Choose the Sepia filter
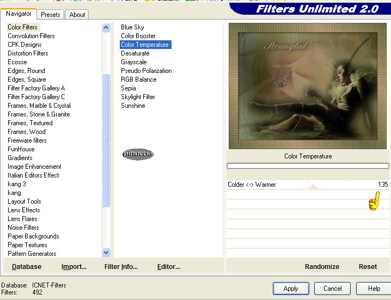391x300 pixels. (x=128, y=88)
